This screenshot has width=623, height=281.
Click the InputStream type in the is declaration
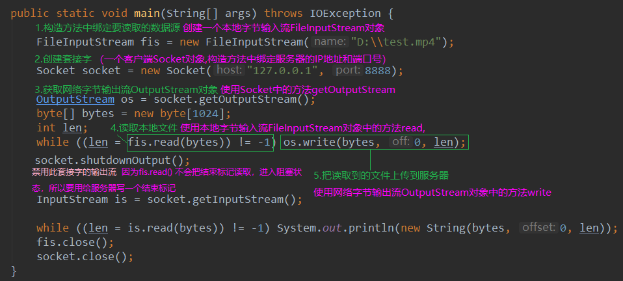coord(72,199)
